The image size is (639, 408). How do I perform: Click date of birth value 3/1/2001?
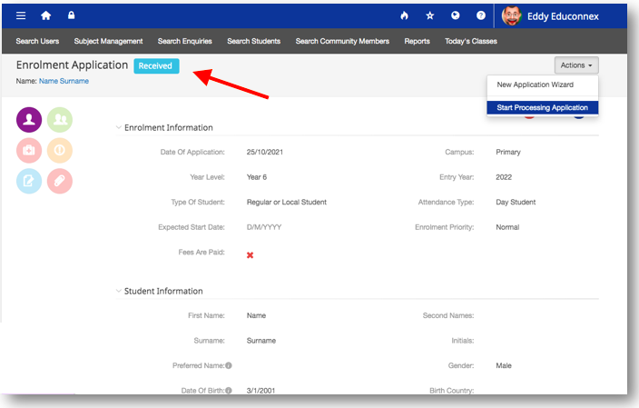click(x=261, y=391)
